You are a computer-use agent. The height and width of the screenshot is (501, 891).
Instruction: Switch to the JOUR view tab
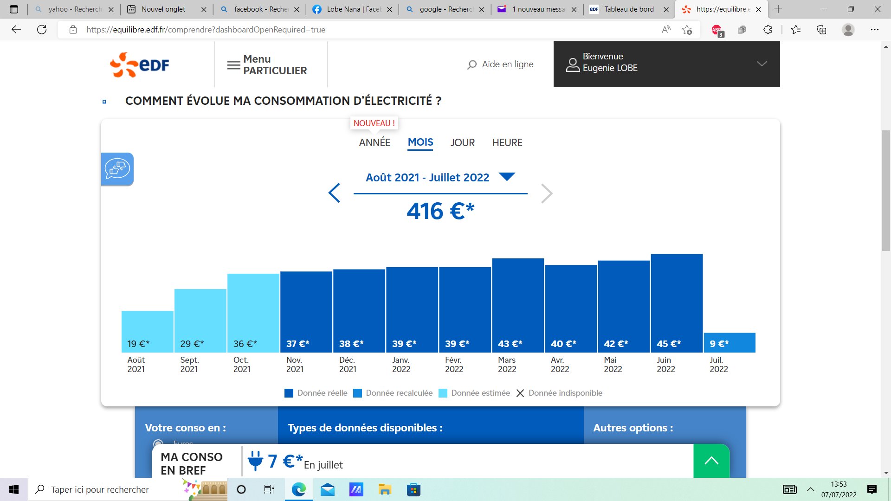[x=462, y=142]
